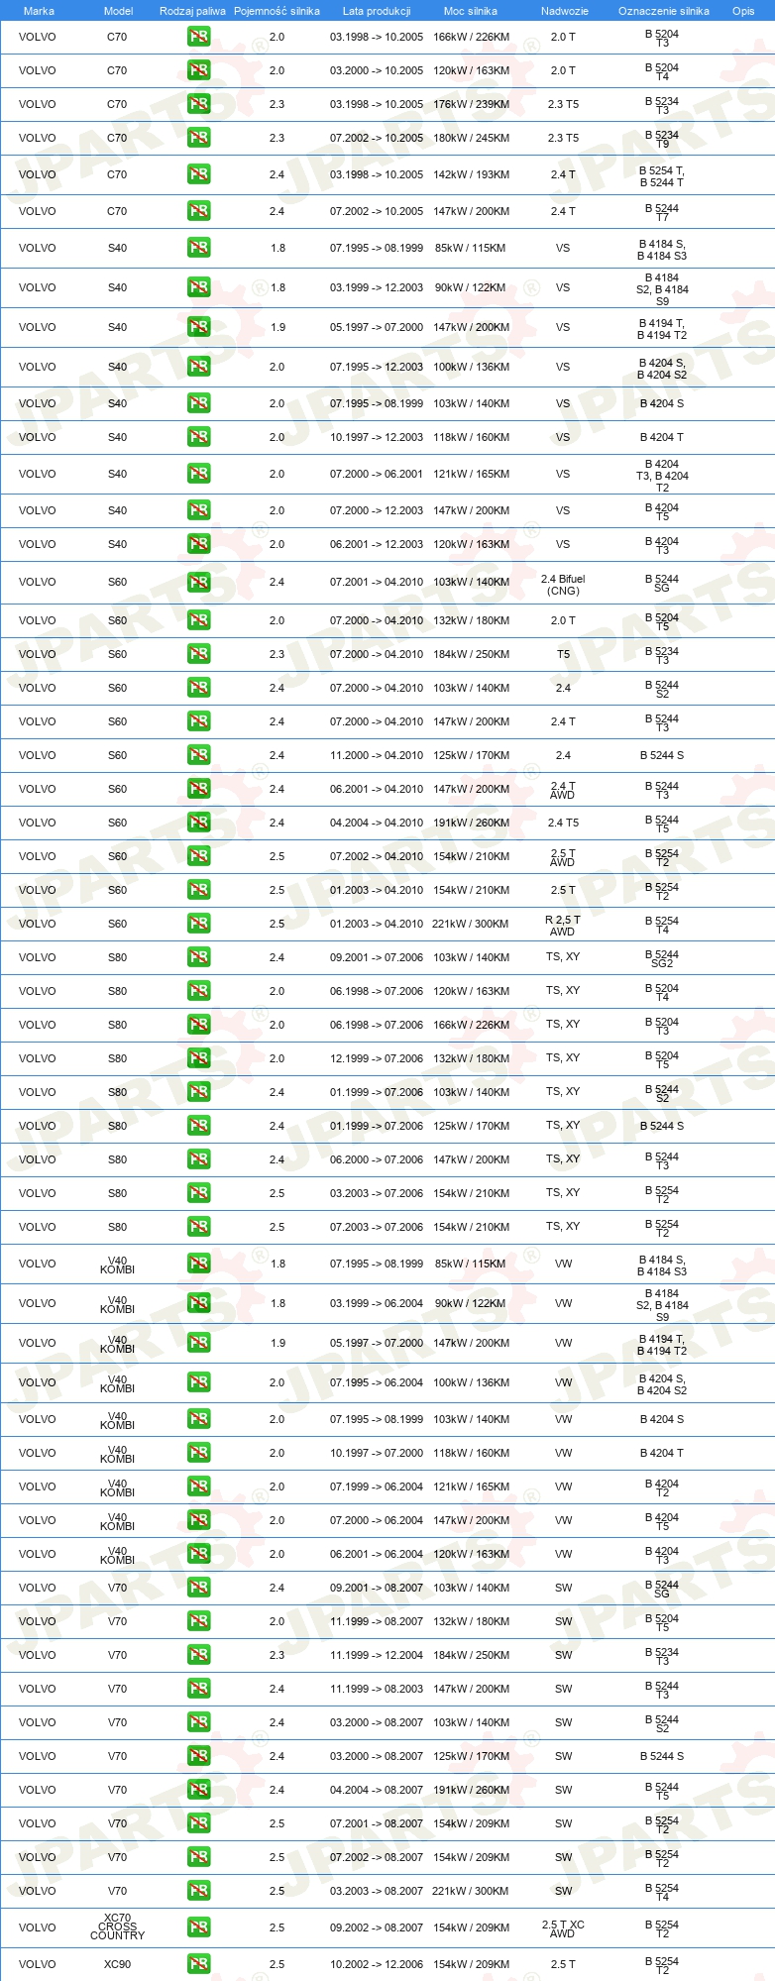
Task: Click the '2.5 T XC AWD' body cell
Action: click(x=563, y=1928)
